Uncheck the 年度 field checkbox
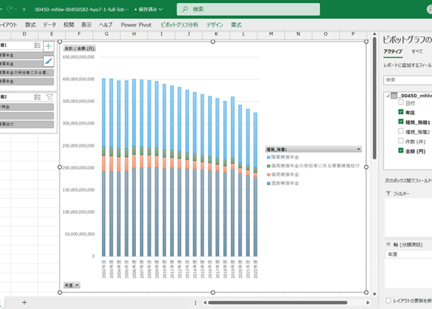The width and height of the screenshot is (432, 309). (x=401, y=112)
